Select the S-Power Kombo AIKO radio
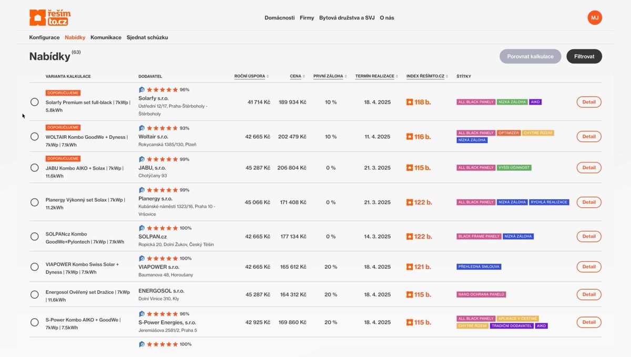 click(x=35, y=322)
